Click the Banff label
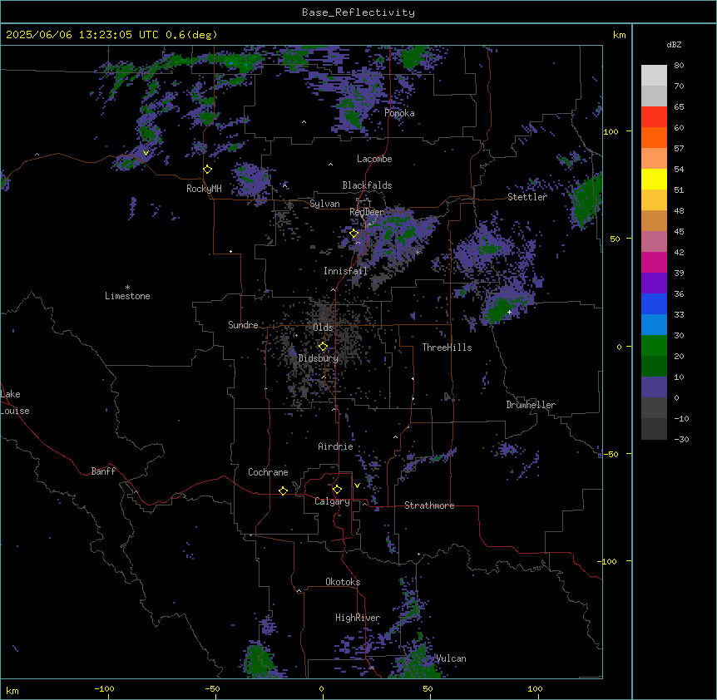Screen dimensions: 717x700 point(103,471)
